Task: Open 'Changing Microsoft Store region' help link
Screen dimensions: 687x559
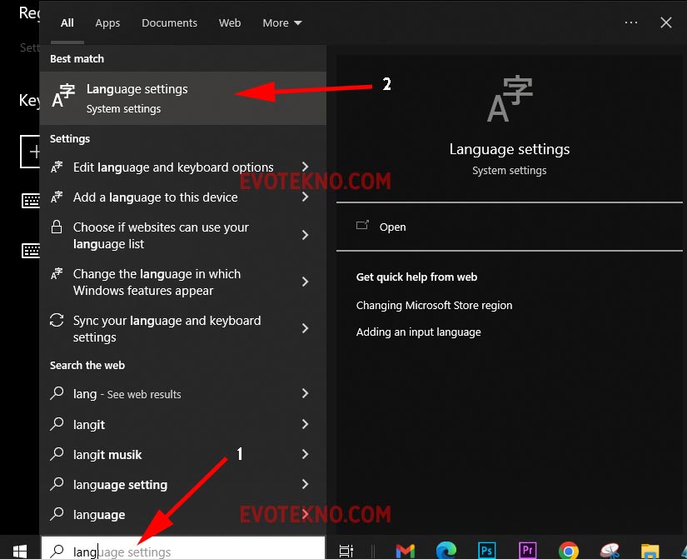Action: [434, 305]
